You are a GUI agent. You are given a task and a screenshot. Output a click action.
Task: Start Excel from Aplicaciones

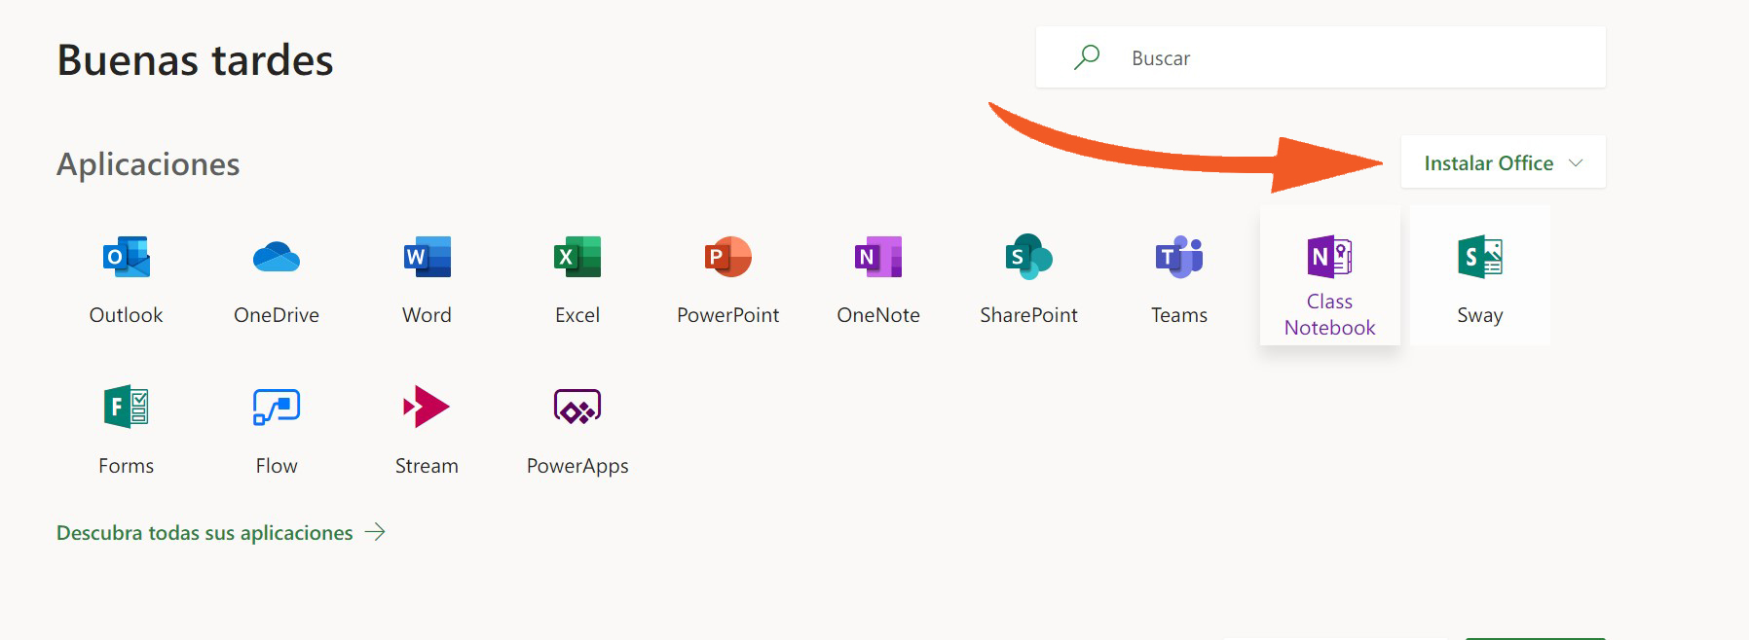click(x=577, y=258)
